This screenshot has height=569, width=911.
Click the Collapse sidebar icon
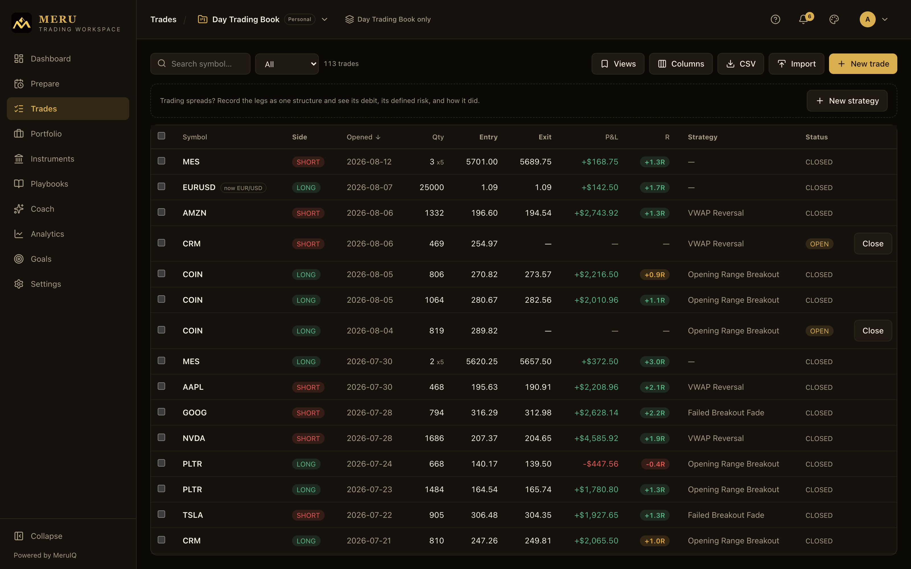point(19,536)
